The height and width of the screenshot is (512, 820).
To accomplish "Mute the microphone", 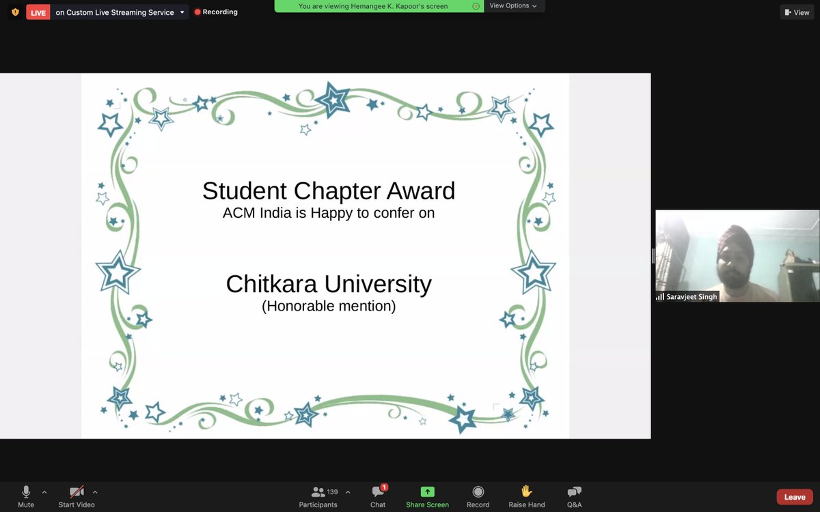I will coord(26,496).
